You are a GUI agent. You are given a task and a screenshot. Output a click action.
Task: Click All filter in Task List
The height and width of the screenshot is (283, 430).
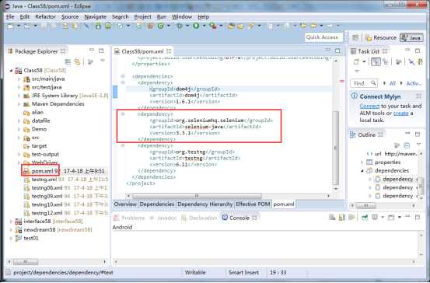pyautogui.click(x=393, y=83)
